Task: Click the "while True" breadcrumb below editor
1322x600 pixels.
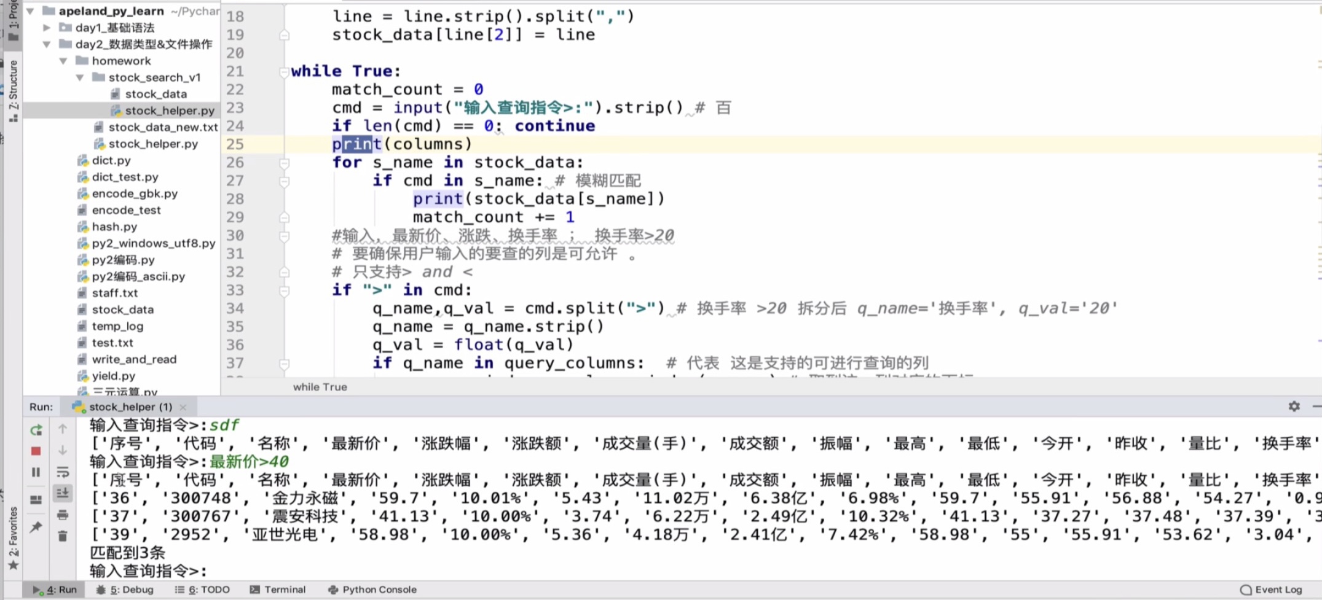Action: (x=320, y=387)
